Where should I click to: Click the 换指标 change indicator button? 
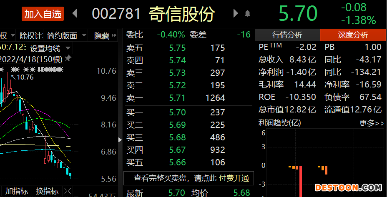click(47, 191)
